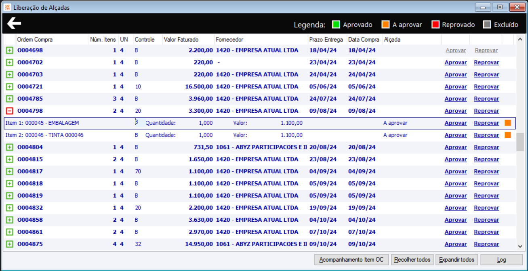The width and height of the screenshot is (528, 271).
Task: Click the Valor Faturado column header
Action: click(188, 40)
